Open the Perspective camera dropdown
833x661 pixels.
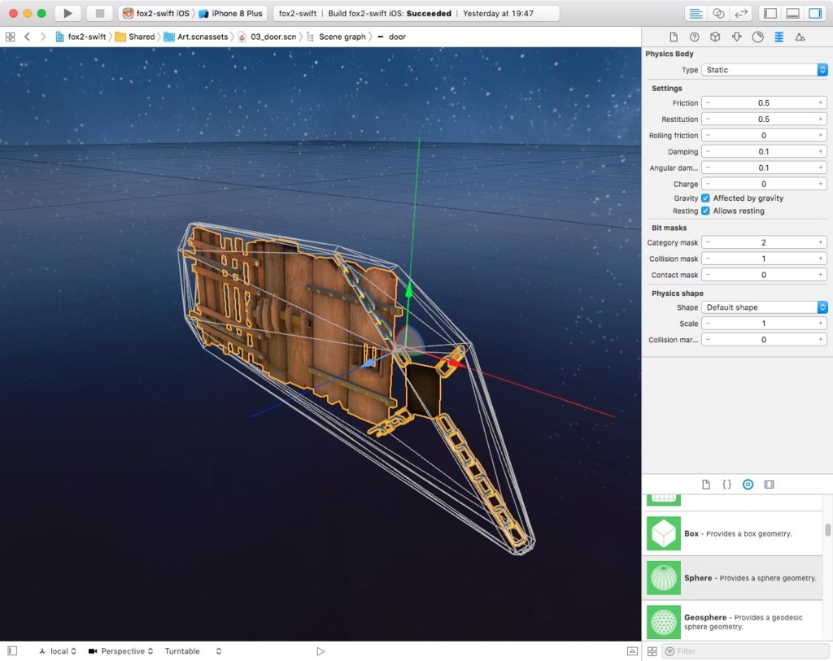pos(120,651)
